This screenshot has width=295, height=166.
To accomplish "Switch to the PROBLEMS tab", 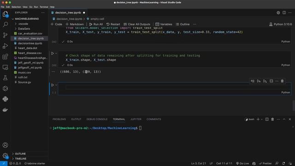I will (59, 119).
